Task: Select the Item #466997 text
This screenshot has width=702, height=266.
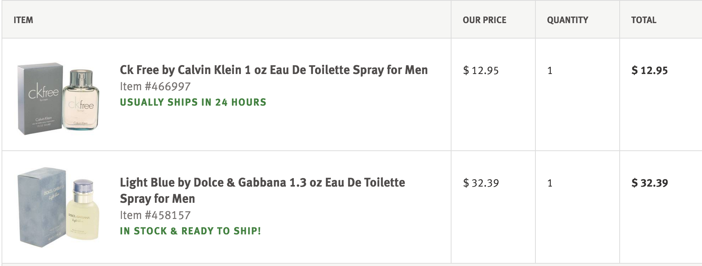Action: [x=155, y=86]
